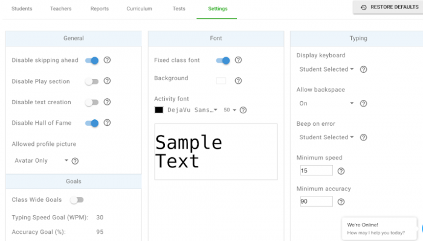Image resolution: width=423 pixels, height=241 pixels.
Task: Click the Sample Text preview box
Action: point(216,152)
